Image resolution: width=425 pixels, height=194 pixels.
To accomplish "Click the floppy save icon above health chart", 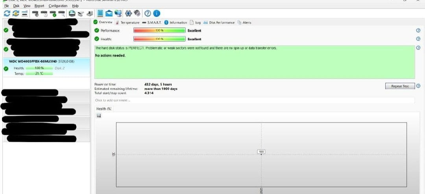I will pyautogui.click(x=99, y=115).
